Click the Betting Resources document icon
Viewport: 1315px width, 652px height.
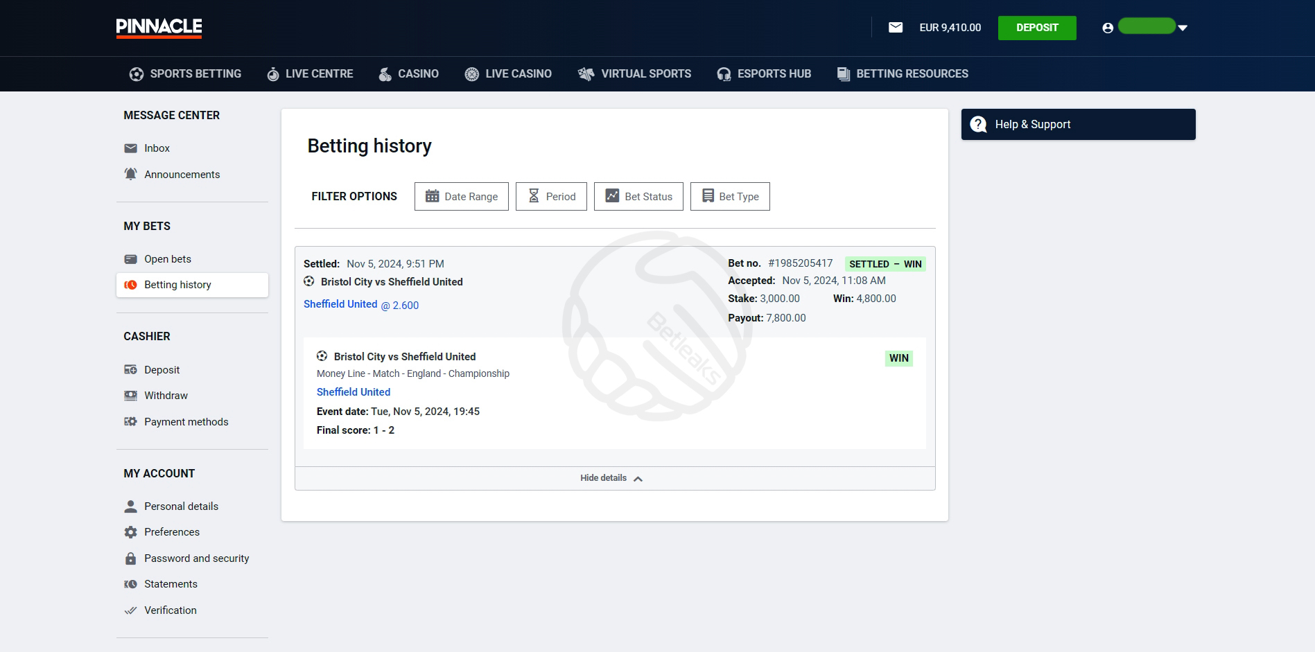(844, 74)
